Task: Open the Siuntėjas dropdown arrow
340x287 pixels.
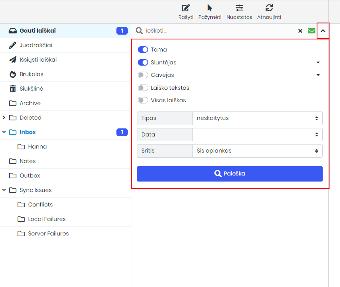Action: (x=318, y=62)
